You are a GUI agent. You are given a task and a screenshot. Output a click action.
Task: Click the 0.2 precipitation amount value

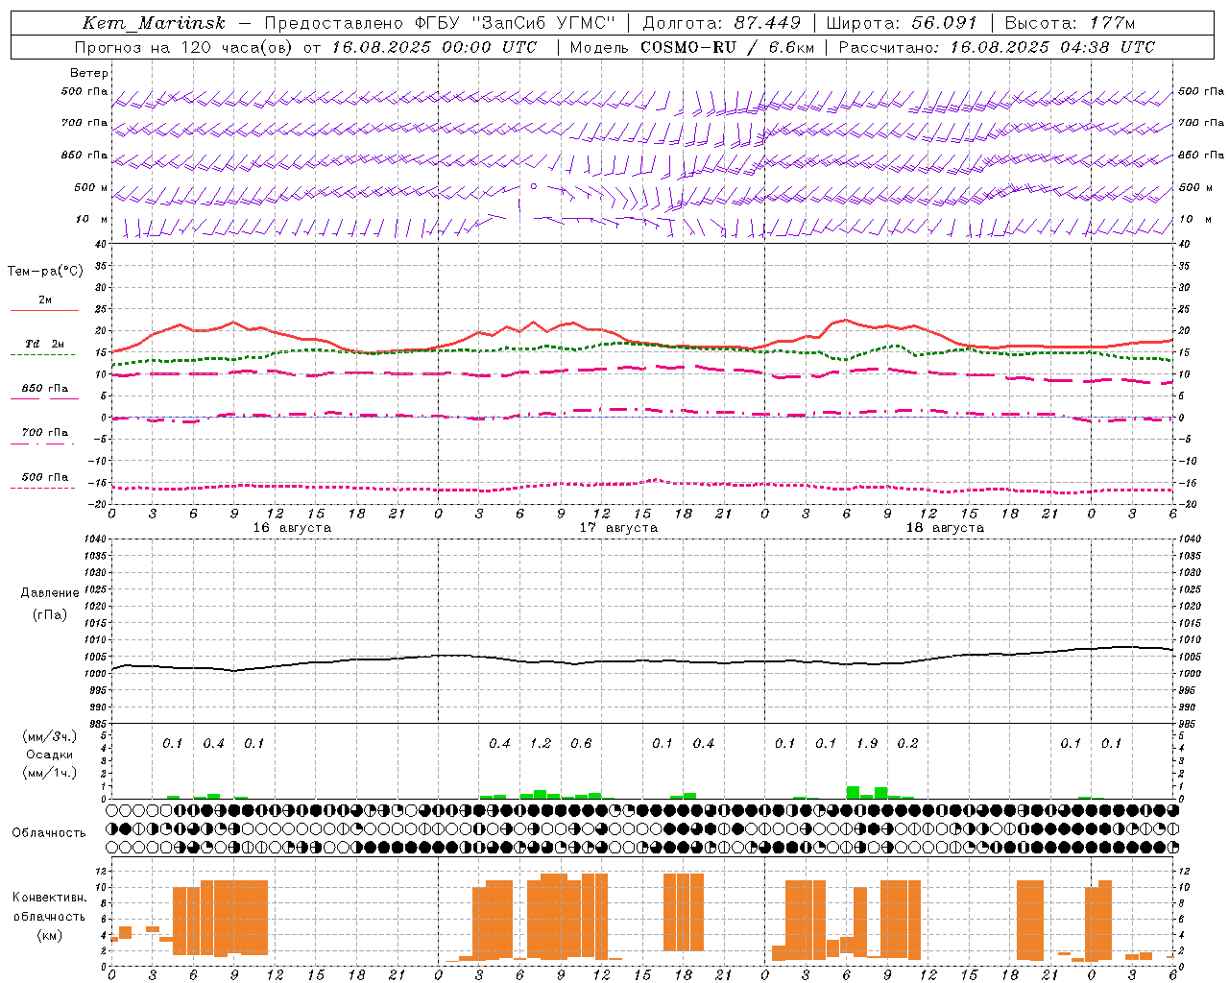pyautogui.click(x=907, y=743)
